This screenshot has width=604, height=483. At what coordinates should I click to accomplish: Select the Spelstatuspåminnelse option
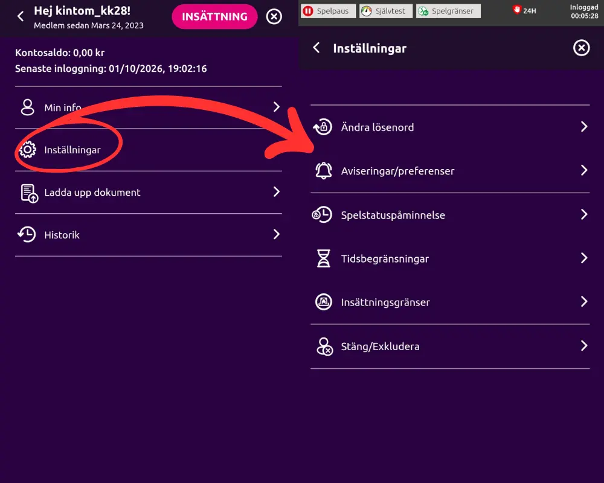[x=450, y=214]
